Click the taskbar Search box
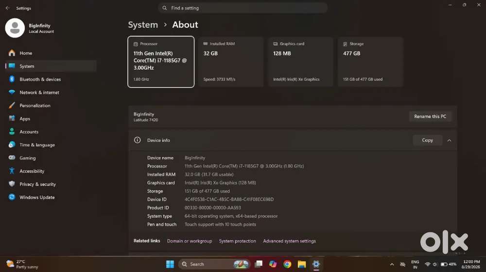Viewport: 486px width, 272px height. [214, 264]
